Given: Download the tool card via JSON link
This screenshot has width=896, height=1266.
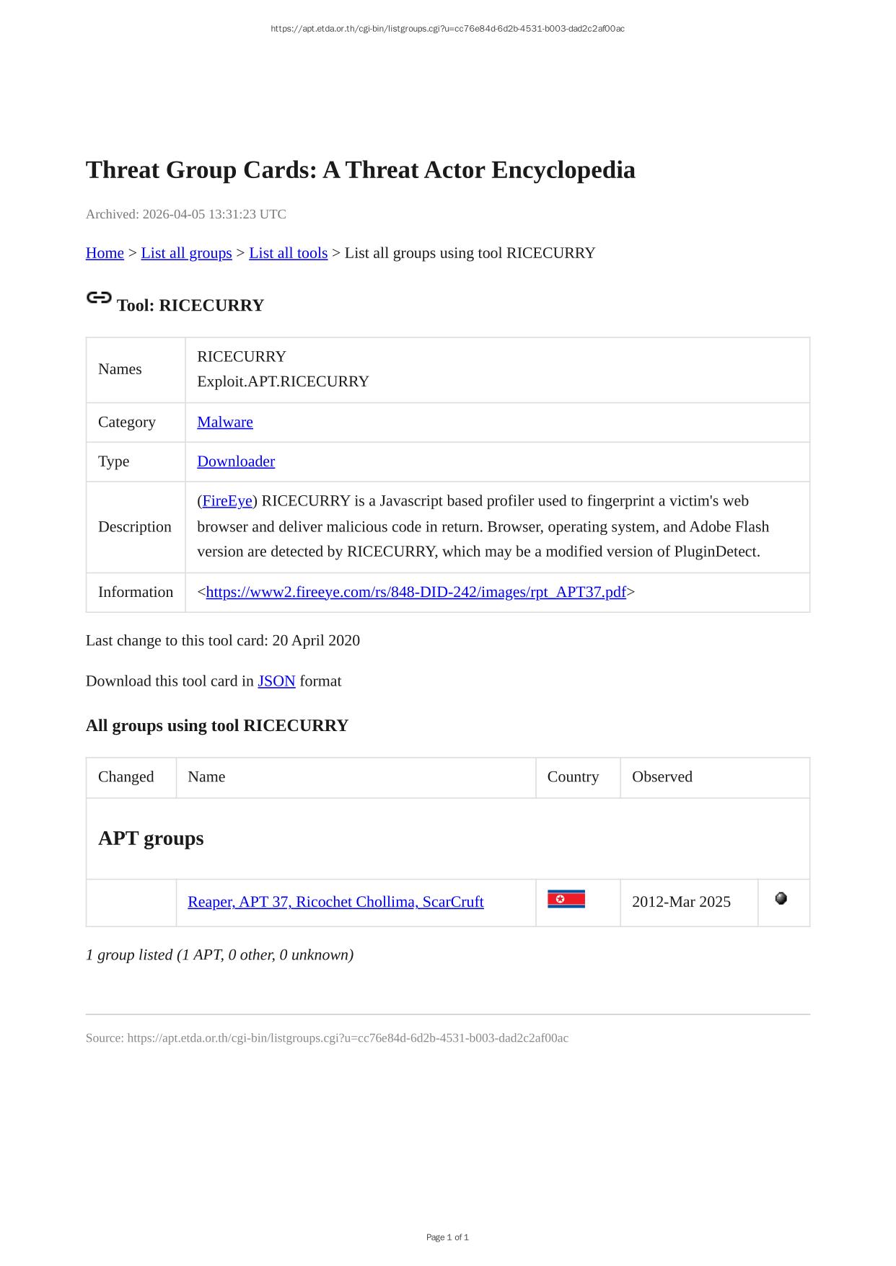Looking at the screenshot, I should (x=276, y=681).
